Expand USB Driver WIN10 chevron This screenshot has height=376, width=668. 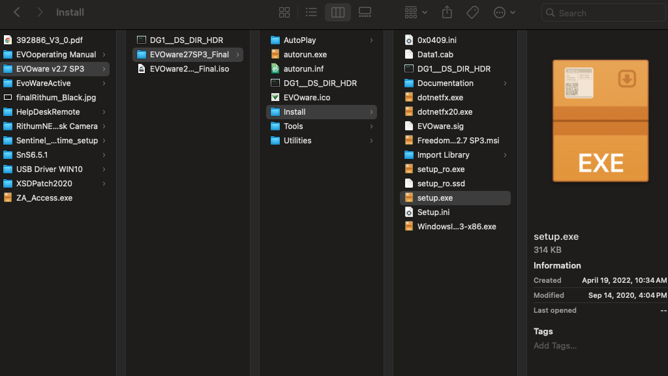(104, 169)
